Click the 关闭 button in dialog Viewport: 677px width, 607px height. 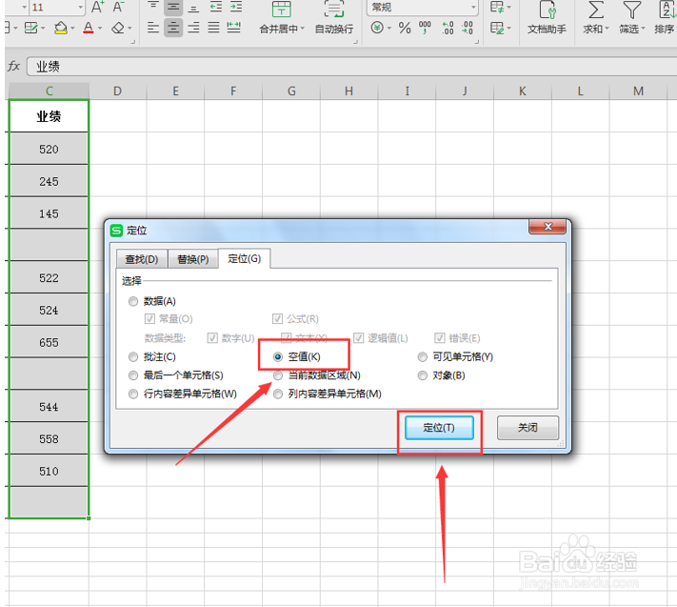528,428
